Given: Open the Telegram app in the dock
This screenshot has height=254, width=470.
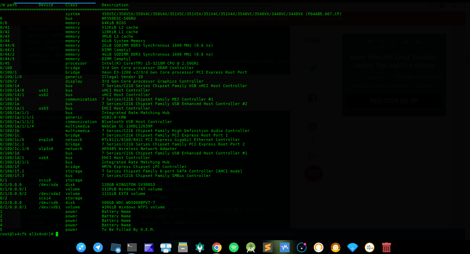Looking at the screenshot, I should point(98,247).
